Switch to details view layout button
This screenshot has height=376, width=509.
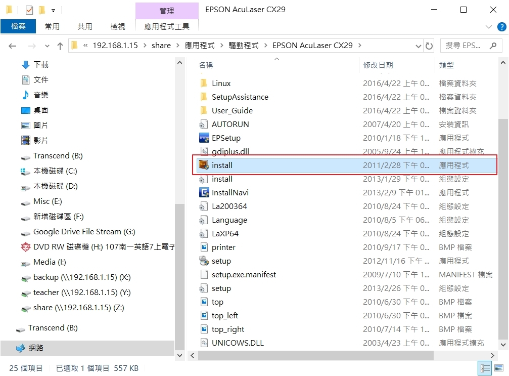[x=485, y=368]
